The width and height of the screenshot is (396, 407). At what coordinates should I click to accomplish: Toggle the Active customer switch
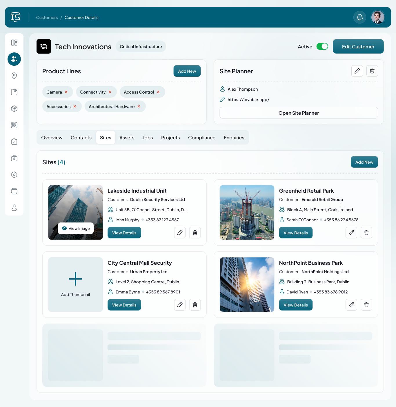coord(322,46)
